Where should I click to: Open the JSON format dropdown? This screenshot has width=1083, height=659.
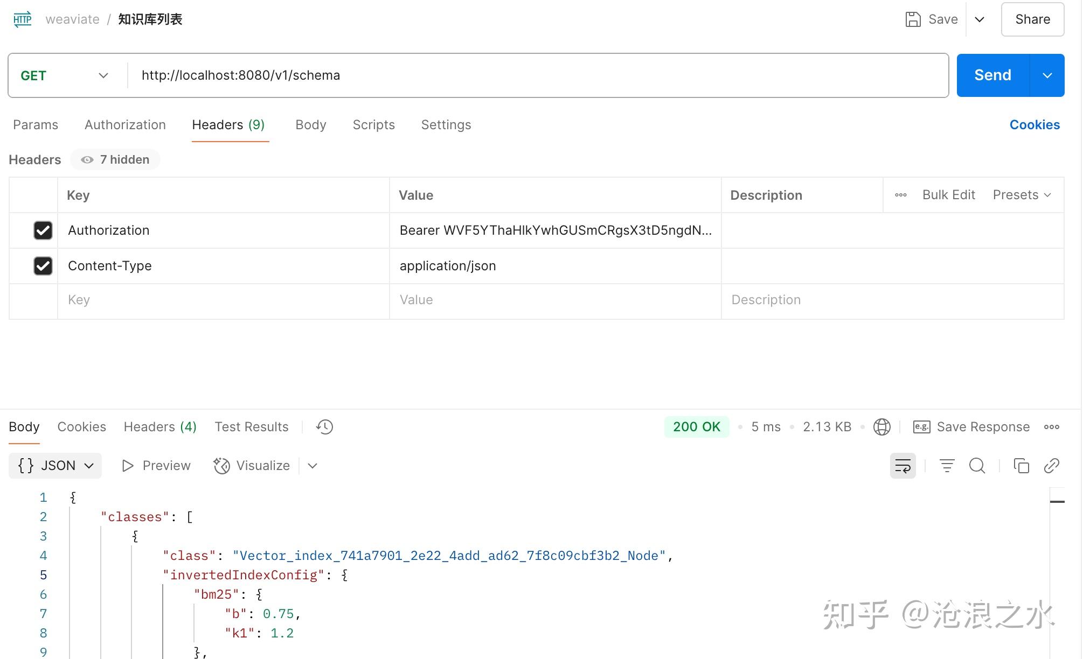pyautogui.click(x=55, y=466)
